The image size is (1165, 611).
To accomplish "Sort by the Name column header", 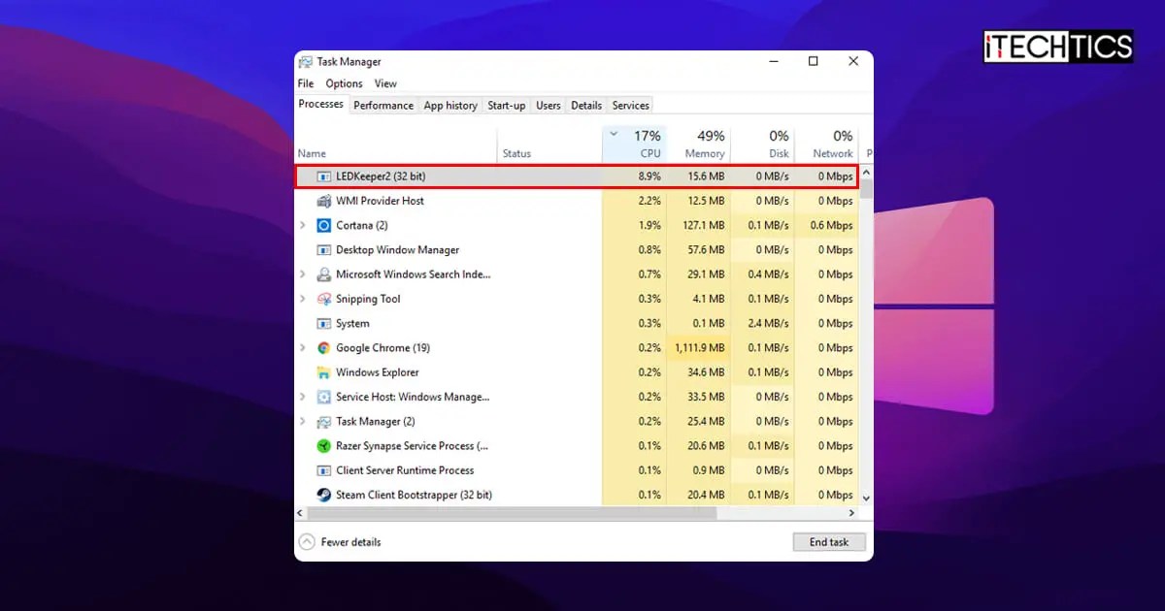I will pos(396,145).
